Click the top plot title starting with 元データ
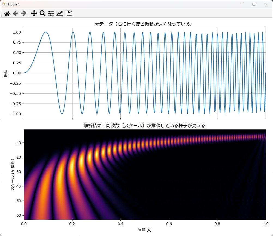The height and width of the screenshot is (236, 273). 144,24
